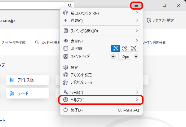Click アドレス帳 address book button
The width and height of the screenshot is (186, 127).
click(28, 80)
